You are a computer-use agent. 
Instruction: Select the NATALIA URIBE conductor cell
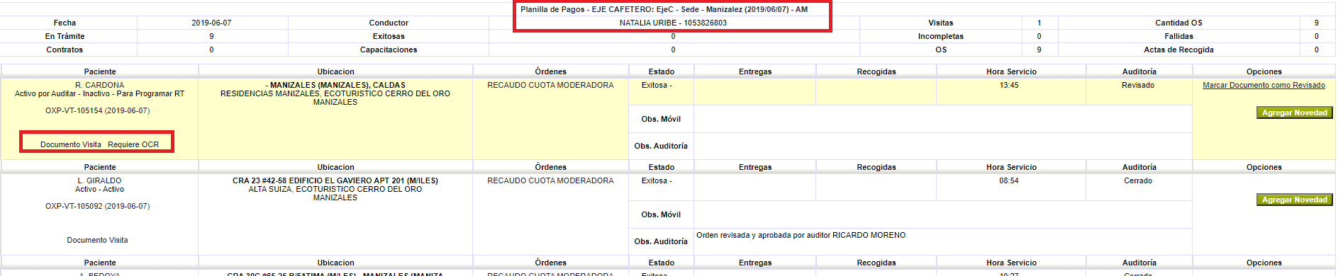click(673, 23)
